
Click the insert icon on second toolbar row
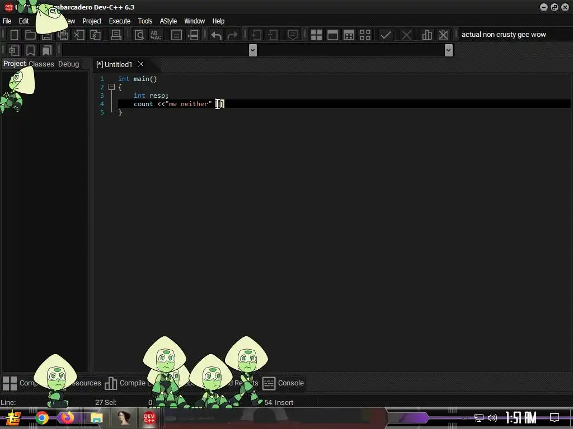14,50
